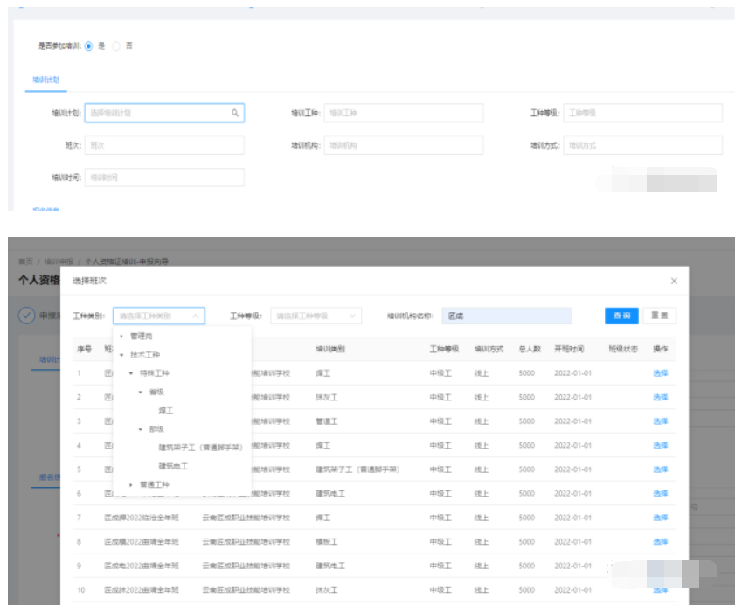This screenshot has width=742, height=612.
Task: Click the blue 查询 button
Action: click(621, 316)
